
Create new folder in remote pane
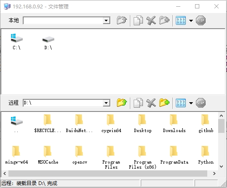click(164, 103)
